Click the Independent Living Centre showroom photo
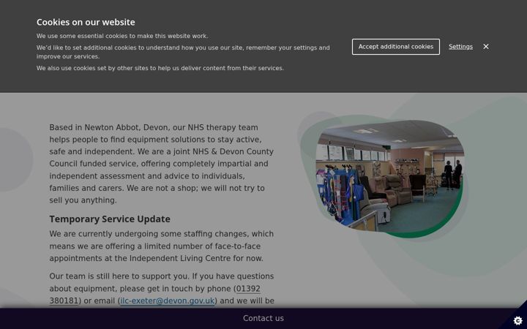This screenshot has width=527, height=329. tap(390, 176)
